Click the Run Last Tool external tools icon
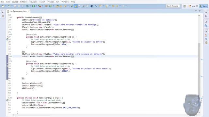This screenshot has height=117, width=209. (x=40, y=6)
